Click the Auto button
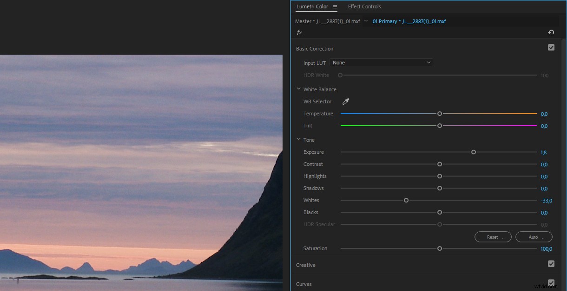The width and height of the screenshot is (567, 291). 534,237
